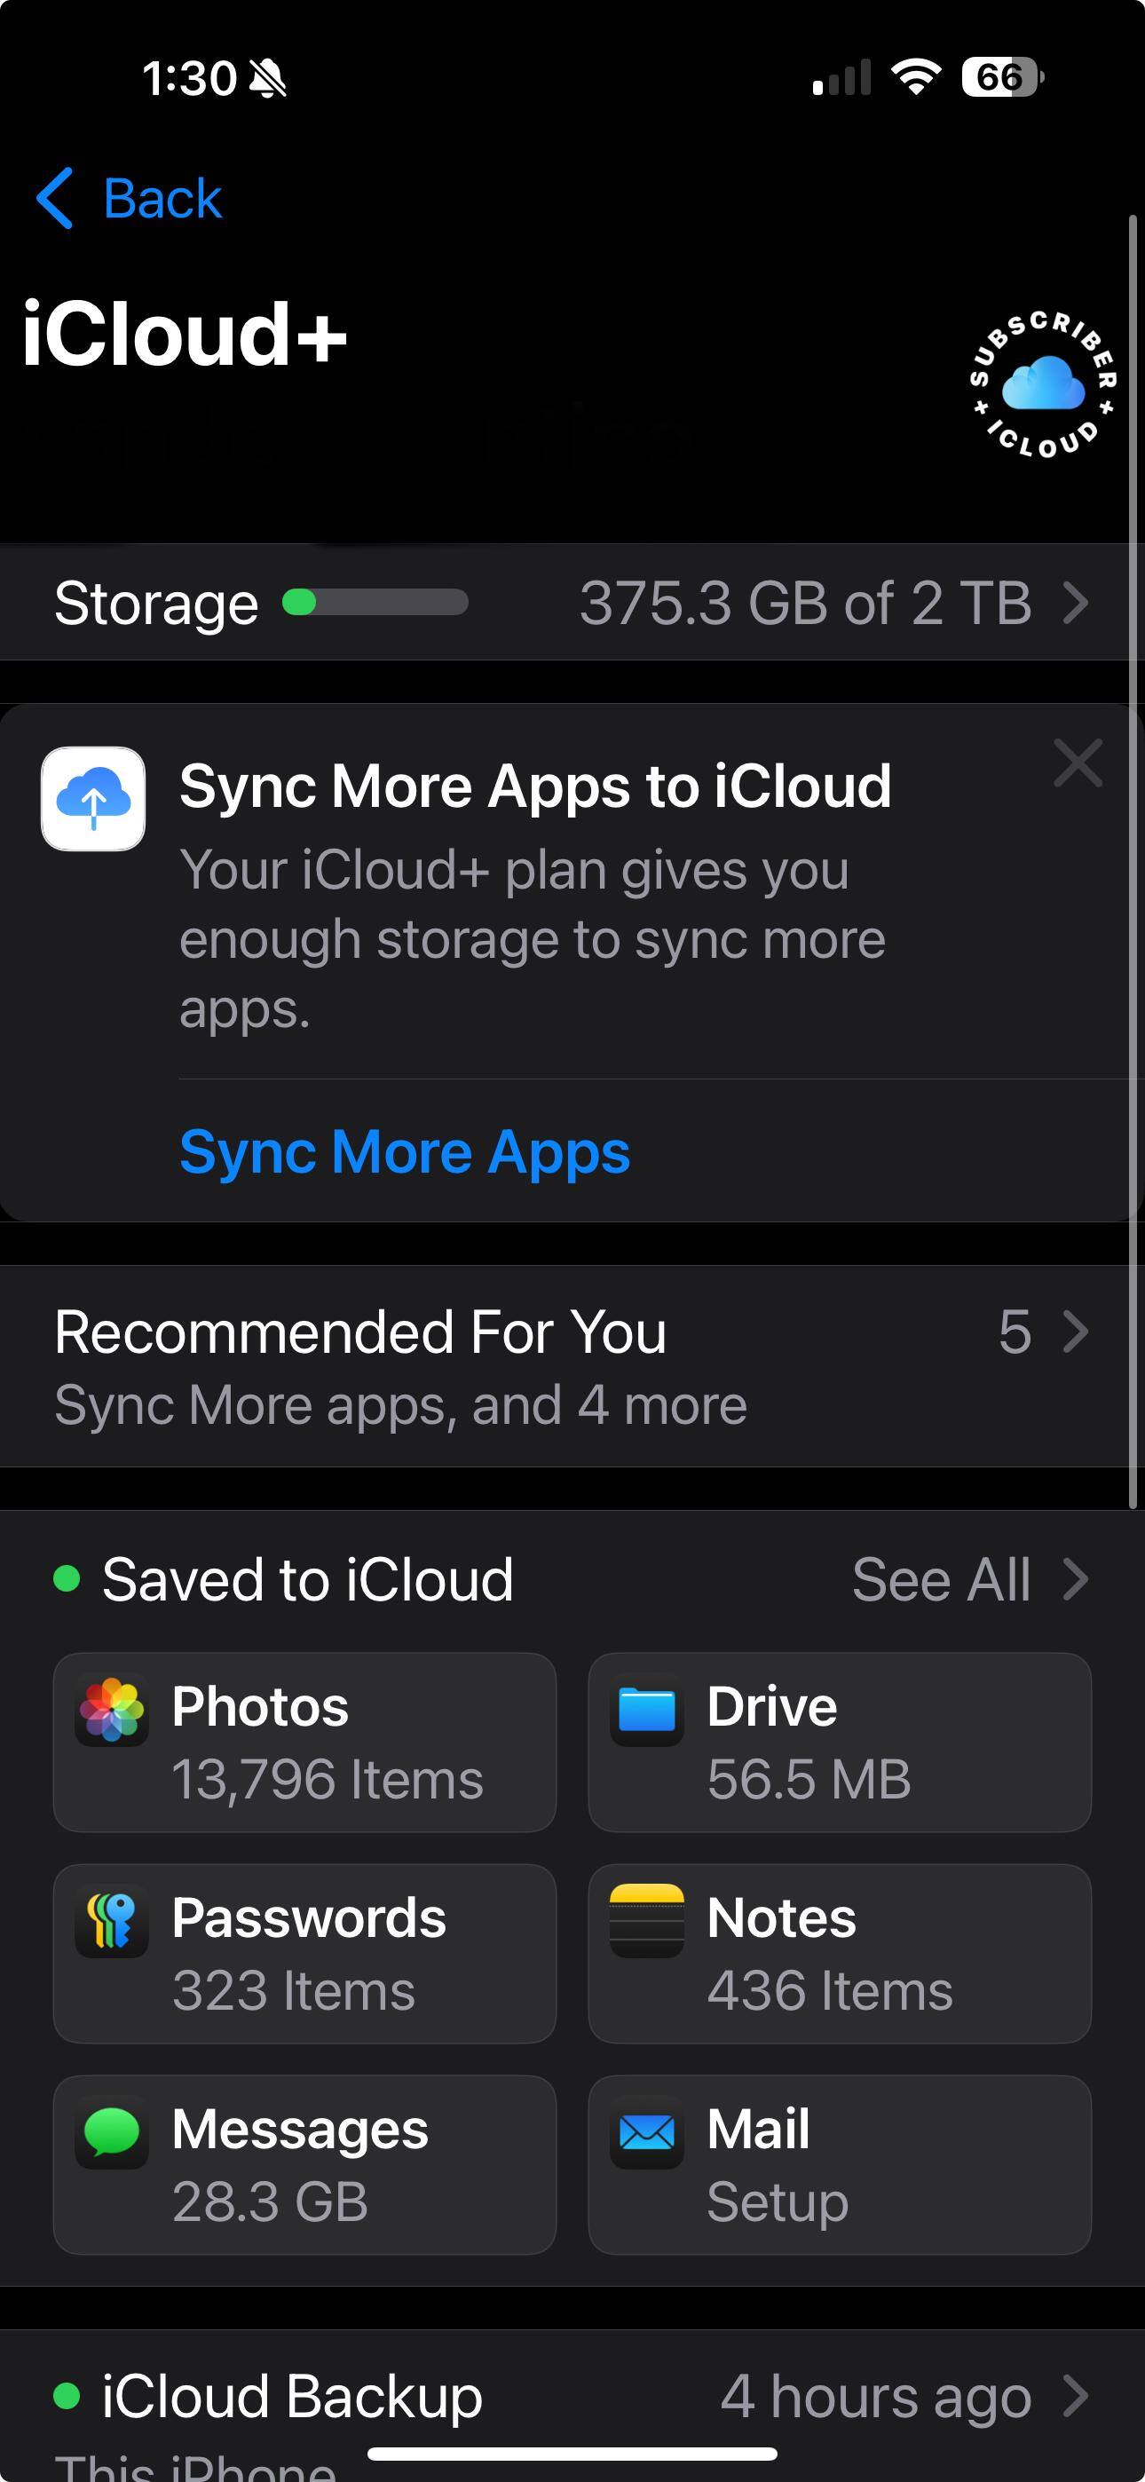
Task: Dismiss the Sync More Apps card
Action: pyautogui.click(x=1078, y=764)
